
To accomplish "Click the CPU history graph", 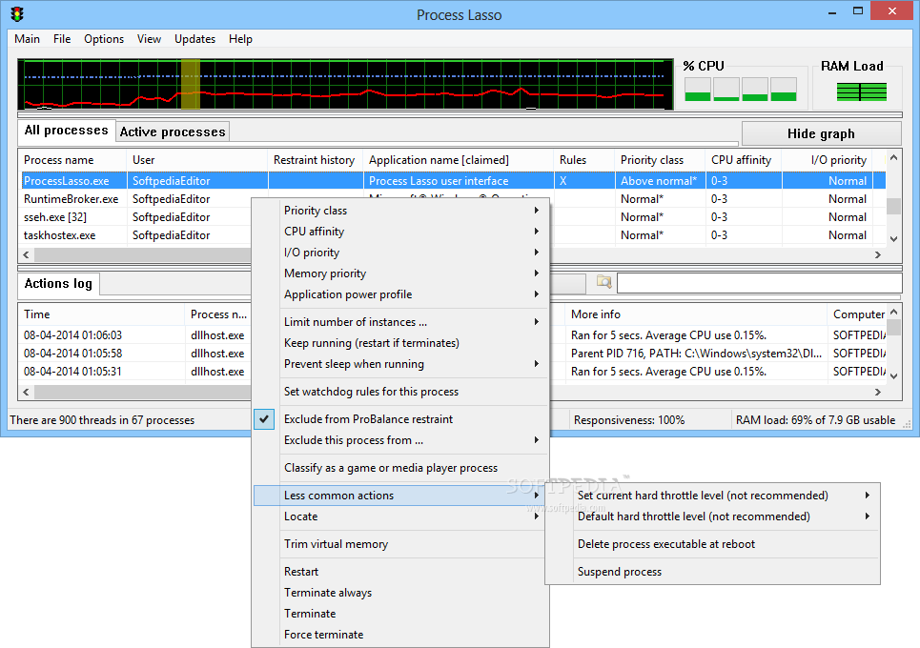I will click(345, 84).
